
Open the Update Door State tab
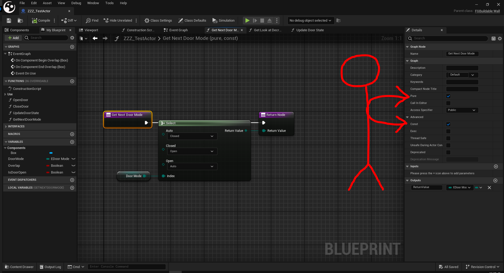click(x=308, y=30)
